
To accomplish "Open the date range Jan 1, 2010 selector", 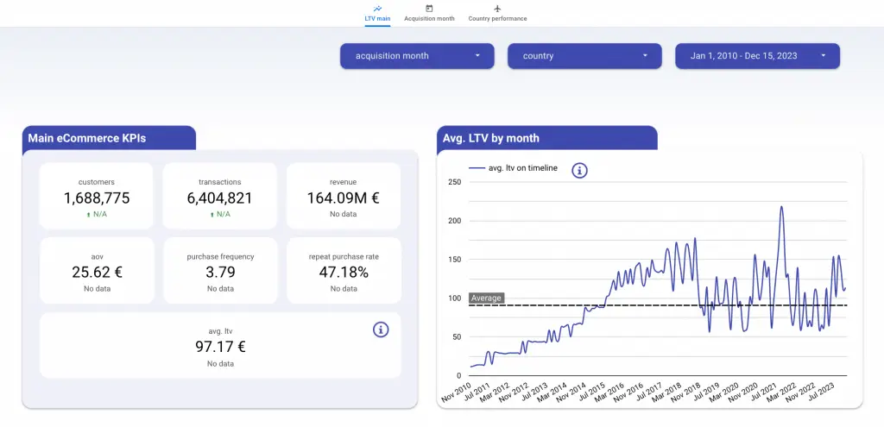I will click(758, 56).
